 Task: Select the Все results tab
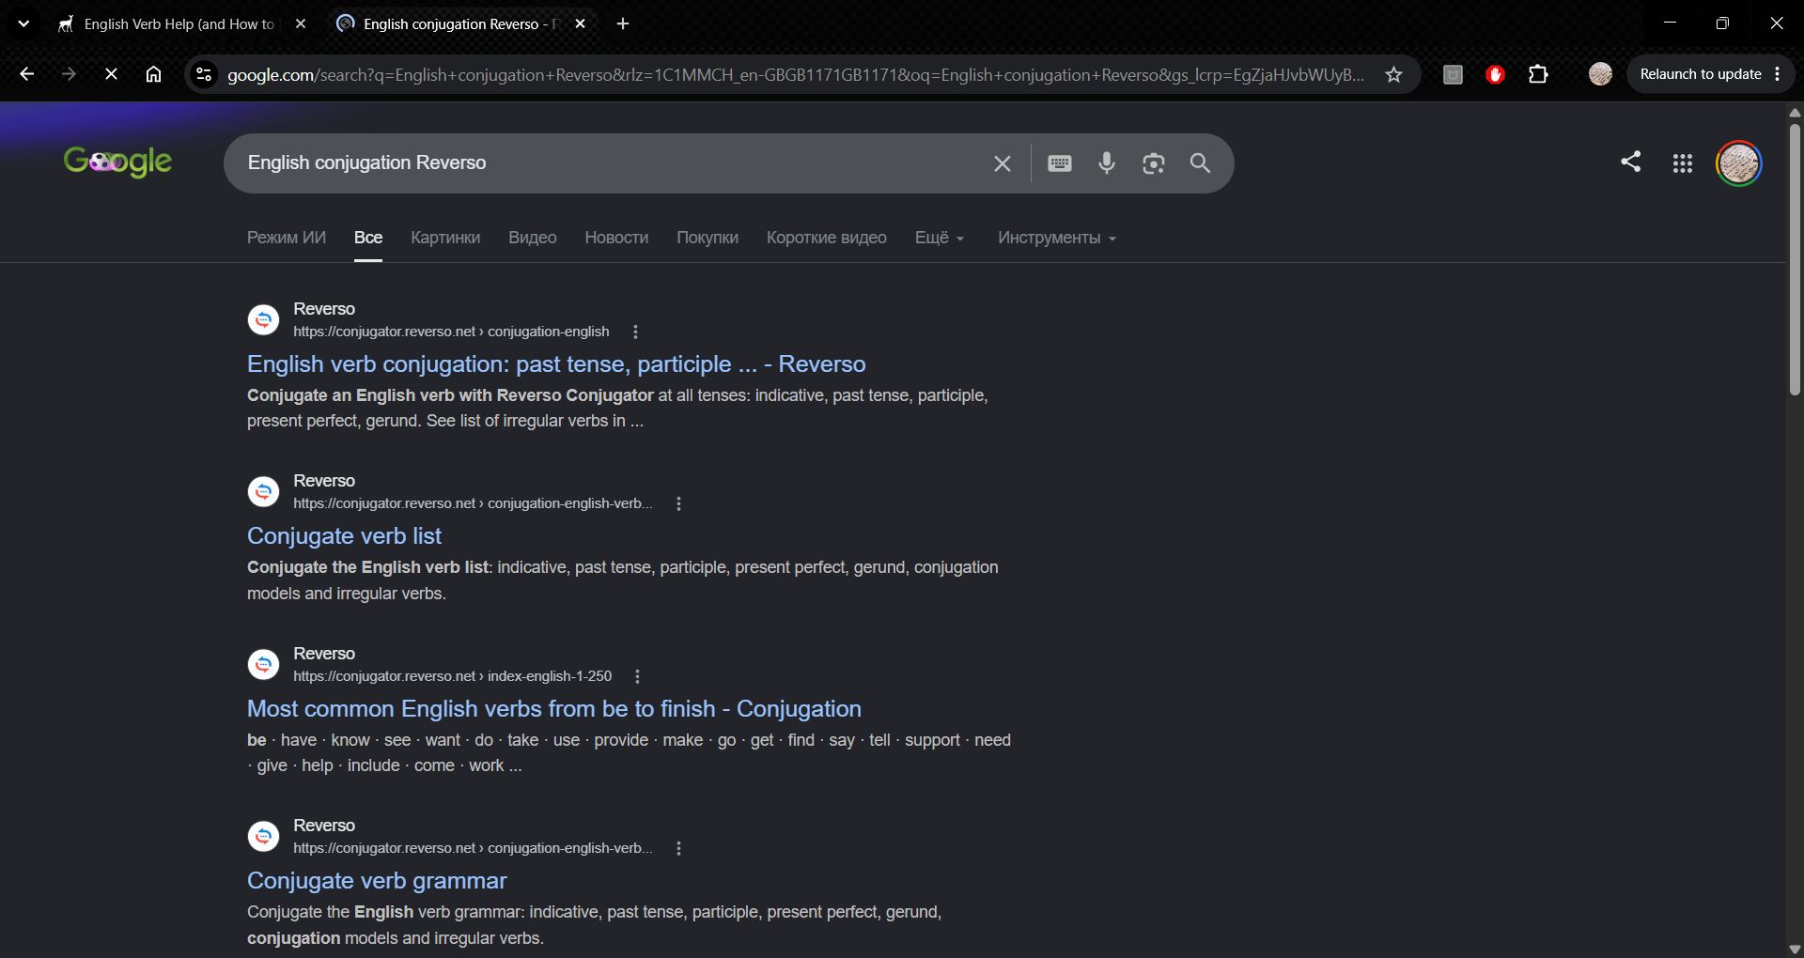(x=368, y=238)
